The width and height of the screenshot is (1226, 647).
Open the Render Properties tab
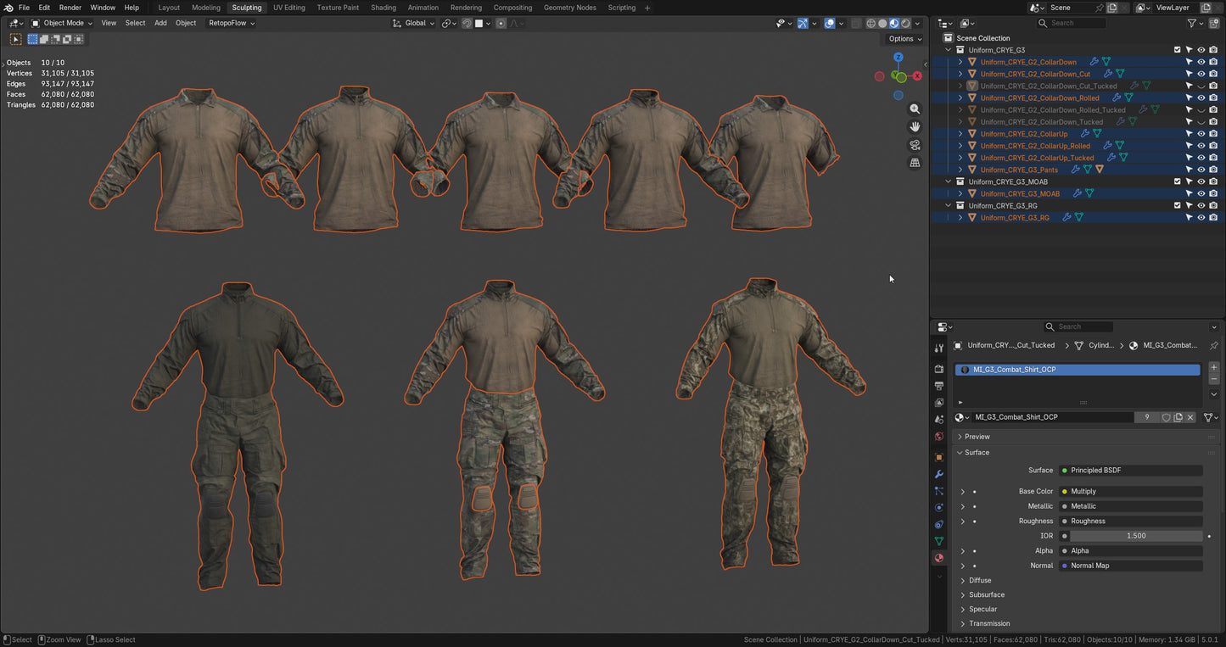(x=938, y=367)
